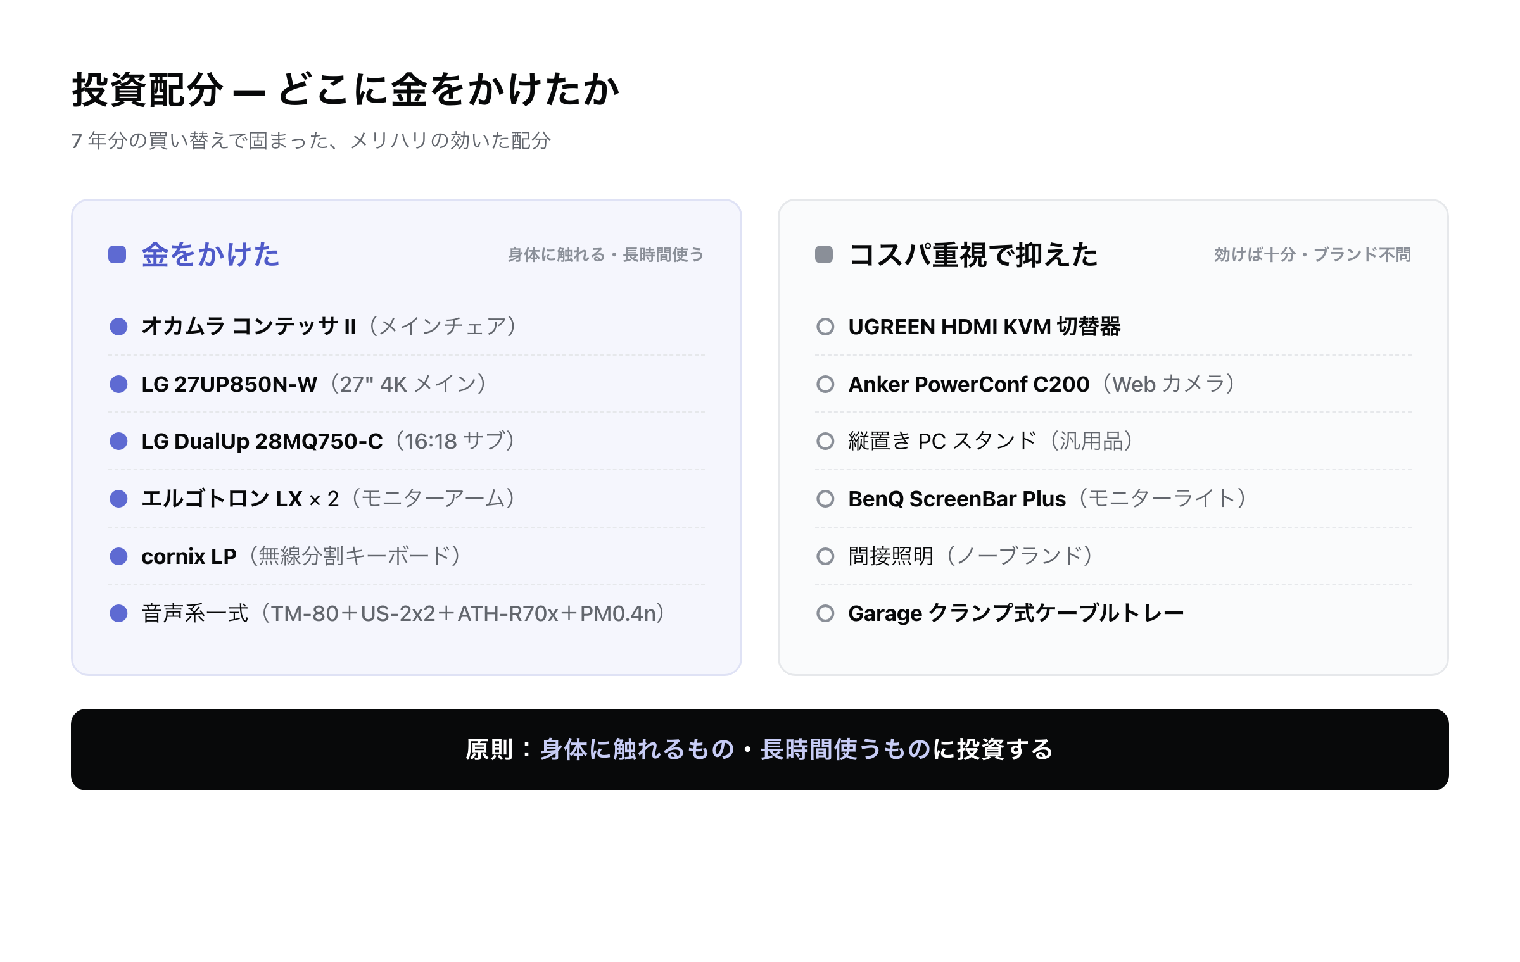
Task: Select LG 27UP850N-W item text
Action: (x=313, y=384)
